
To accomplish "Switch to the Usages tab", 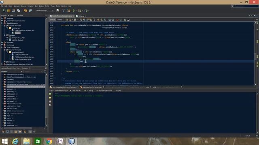I will pyautogui.click(x=118, y=91).
